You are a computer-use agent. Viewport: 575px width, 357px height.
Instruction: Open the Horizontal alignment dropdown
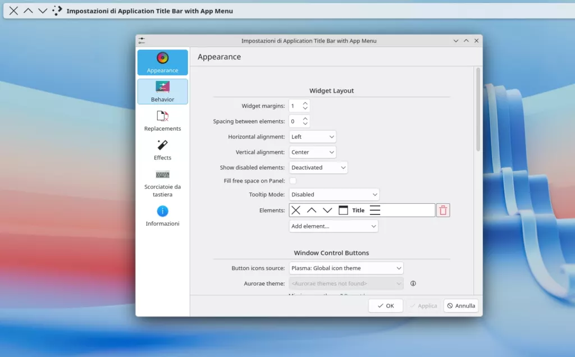(312, 137)
